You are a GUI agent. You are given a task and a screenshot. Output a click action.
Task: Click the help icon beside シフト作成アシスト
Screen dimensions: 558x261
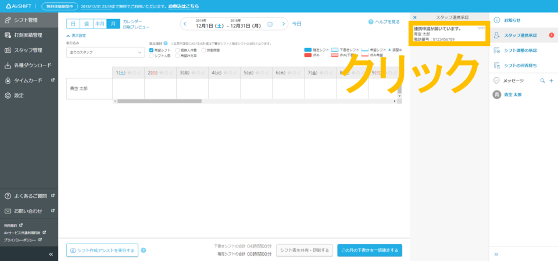(x=144, y=251)
